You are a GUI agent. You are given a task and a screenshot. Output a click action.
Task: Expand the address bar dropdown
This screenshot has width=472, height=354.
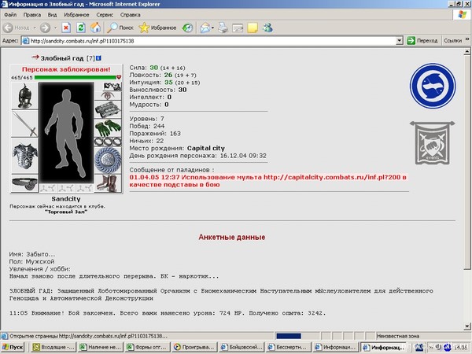[399, 41]
